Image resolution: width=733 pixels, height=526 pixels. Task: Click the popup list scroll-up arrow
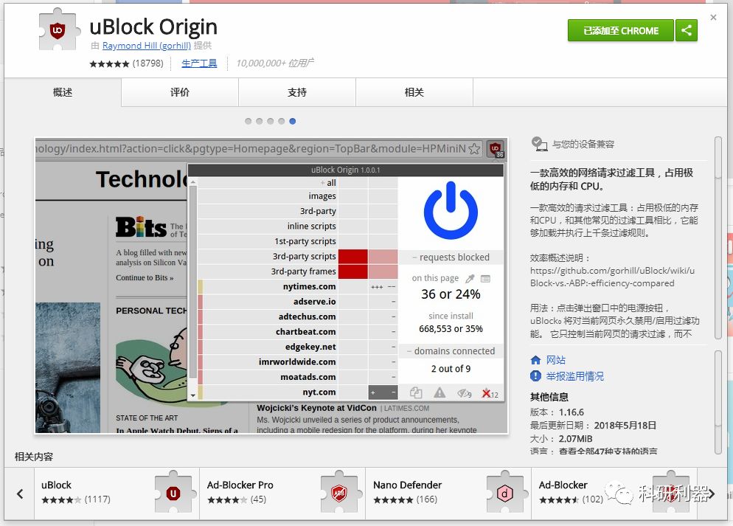pyautogui.click(x=192, y=182)
